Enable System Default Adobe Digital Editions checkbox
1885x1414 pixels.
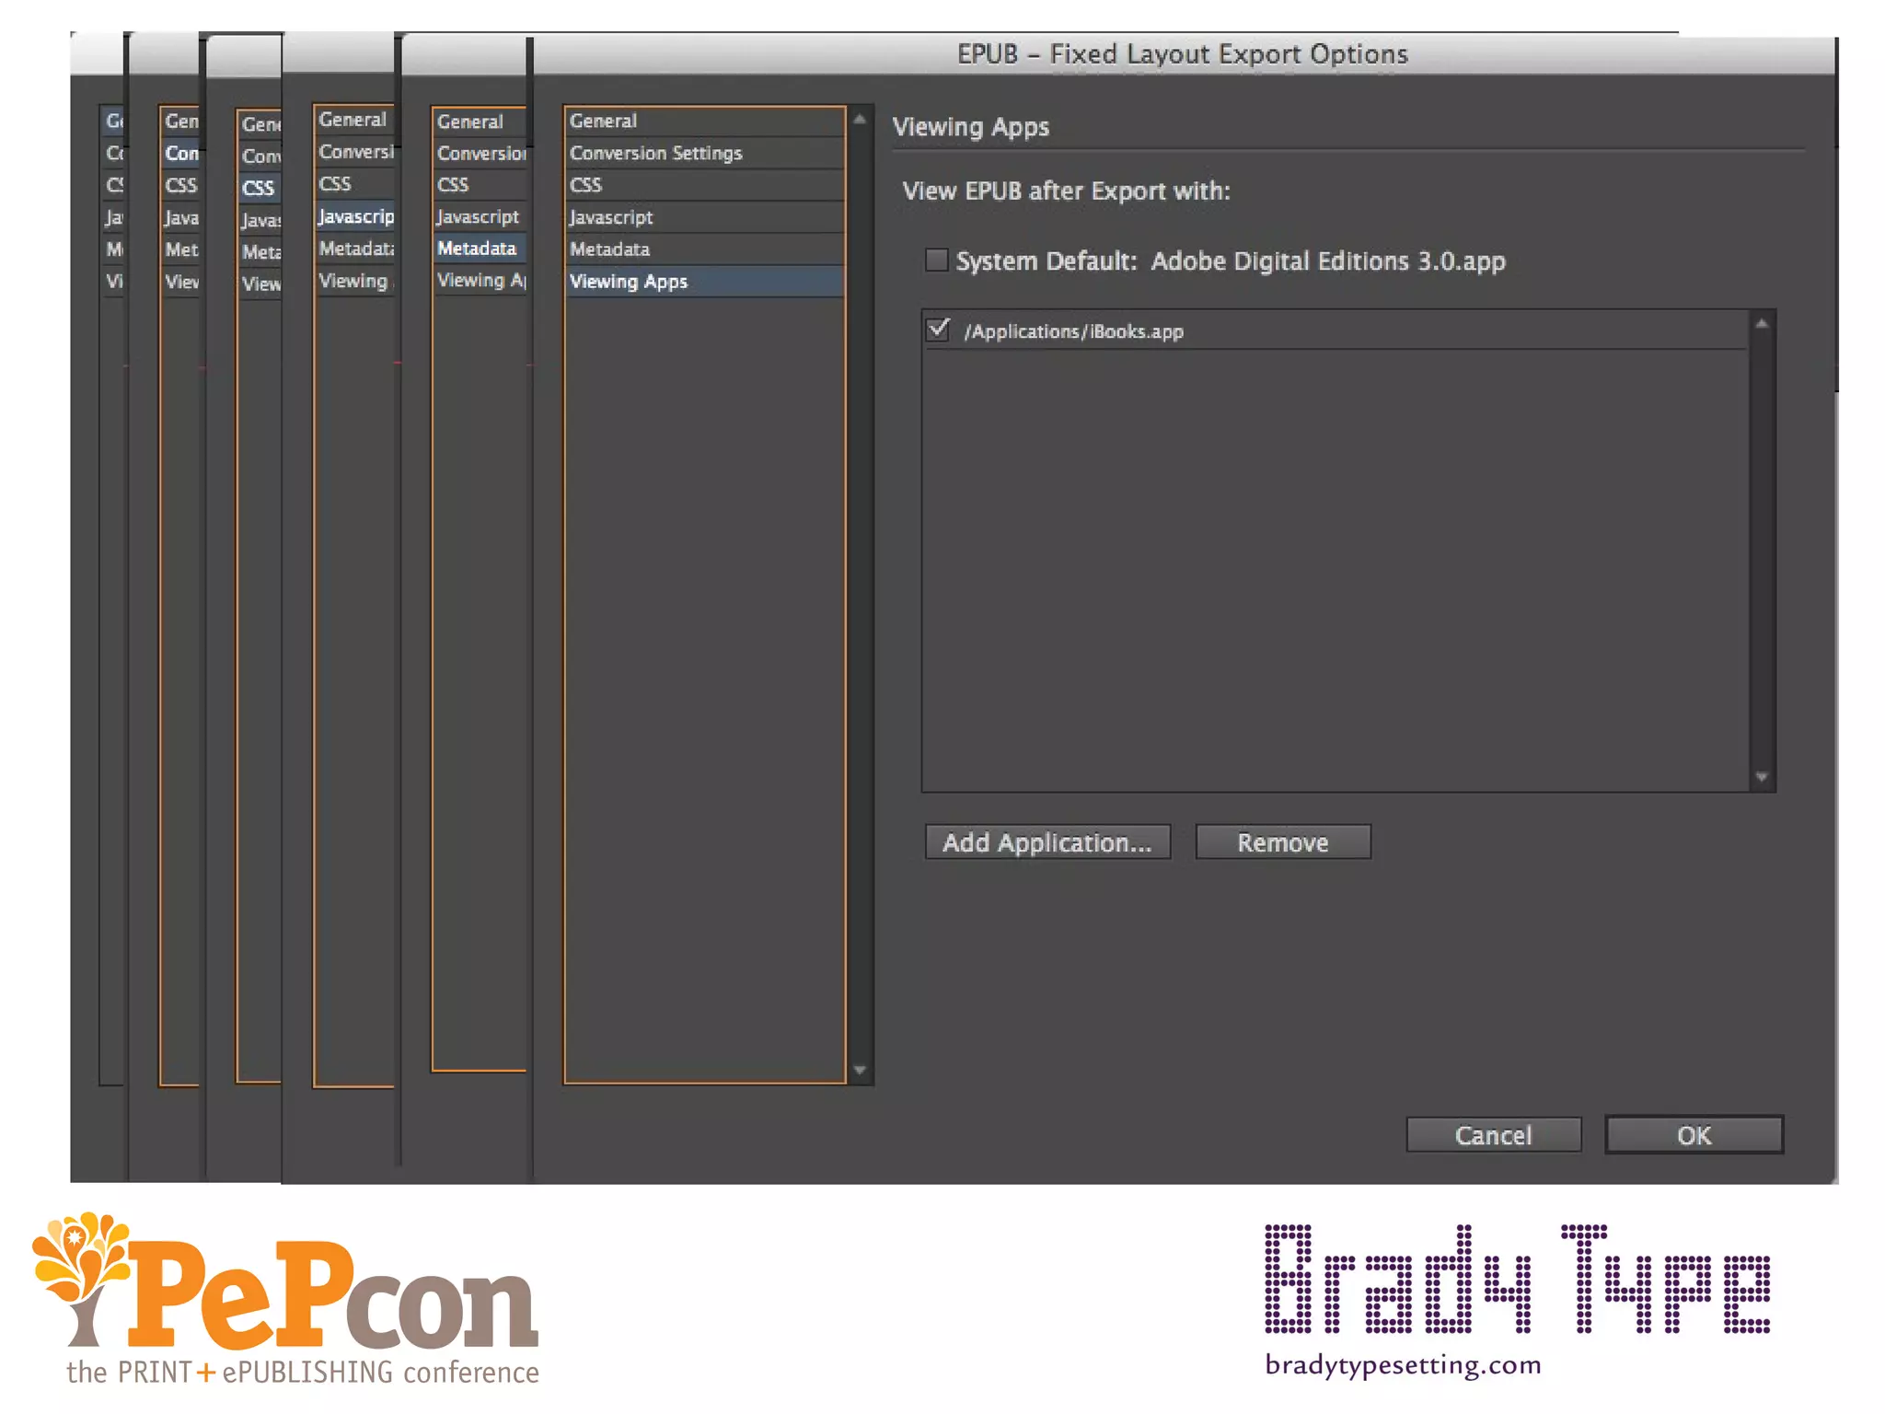(936, 261)
